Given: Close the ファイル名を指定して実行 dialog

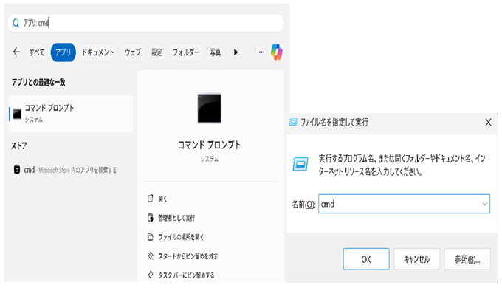Looking at the screenshot, I should 488,122.
